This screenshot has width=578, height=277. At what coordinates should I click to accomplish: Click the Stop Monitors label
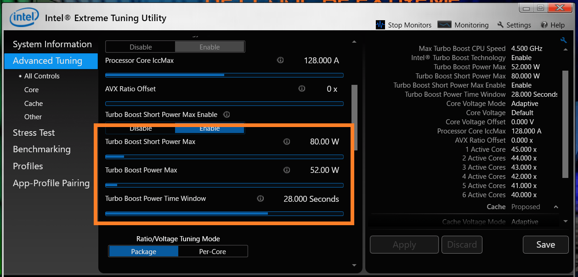410,25
